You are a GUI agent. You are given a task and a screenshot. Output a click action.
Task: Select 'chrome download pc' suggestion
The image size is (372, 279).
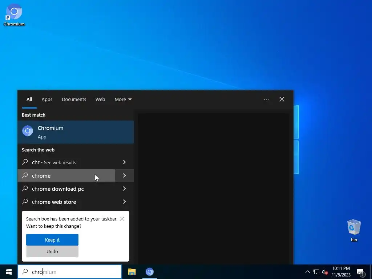point(67,189)
